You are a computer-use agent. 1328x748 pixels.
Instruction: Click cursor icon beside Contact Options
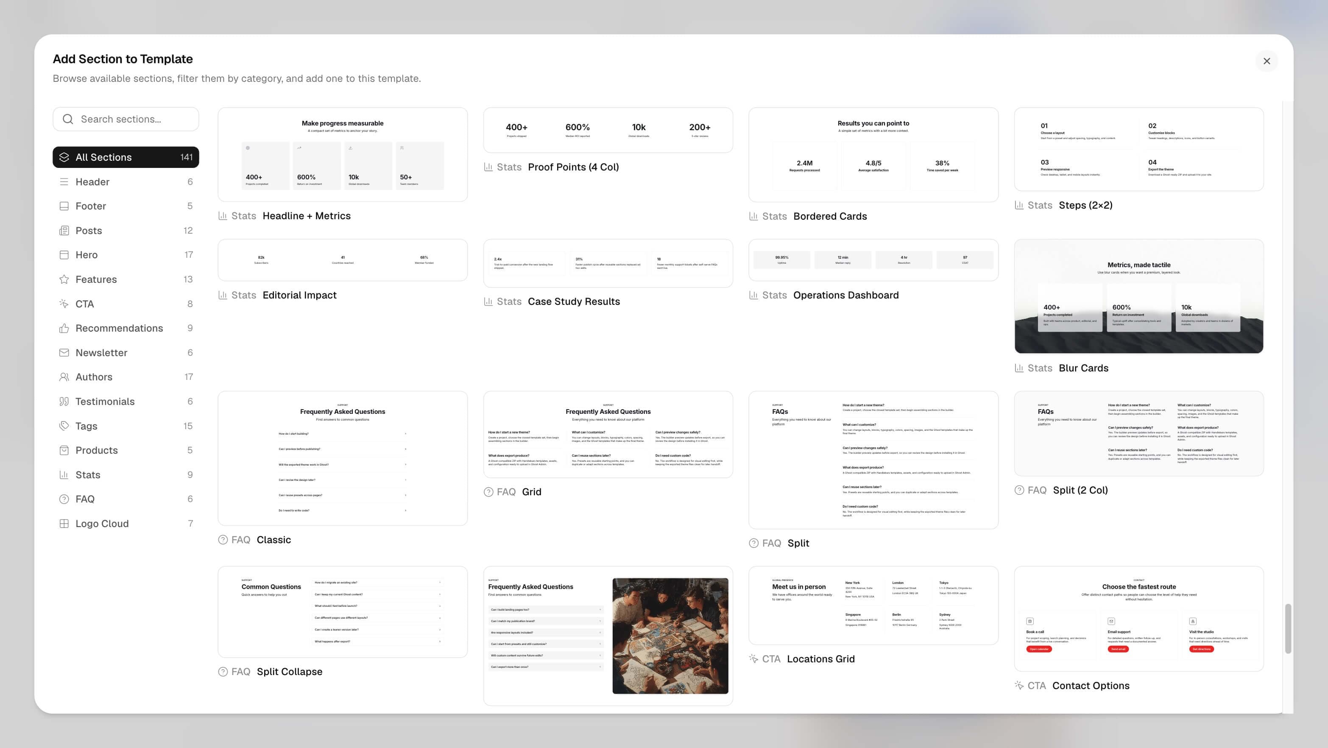(x=1018, y=686)
